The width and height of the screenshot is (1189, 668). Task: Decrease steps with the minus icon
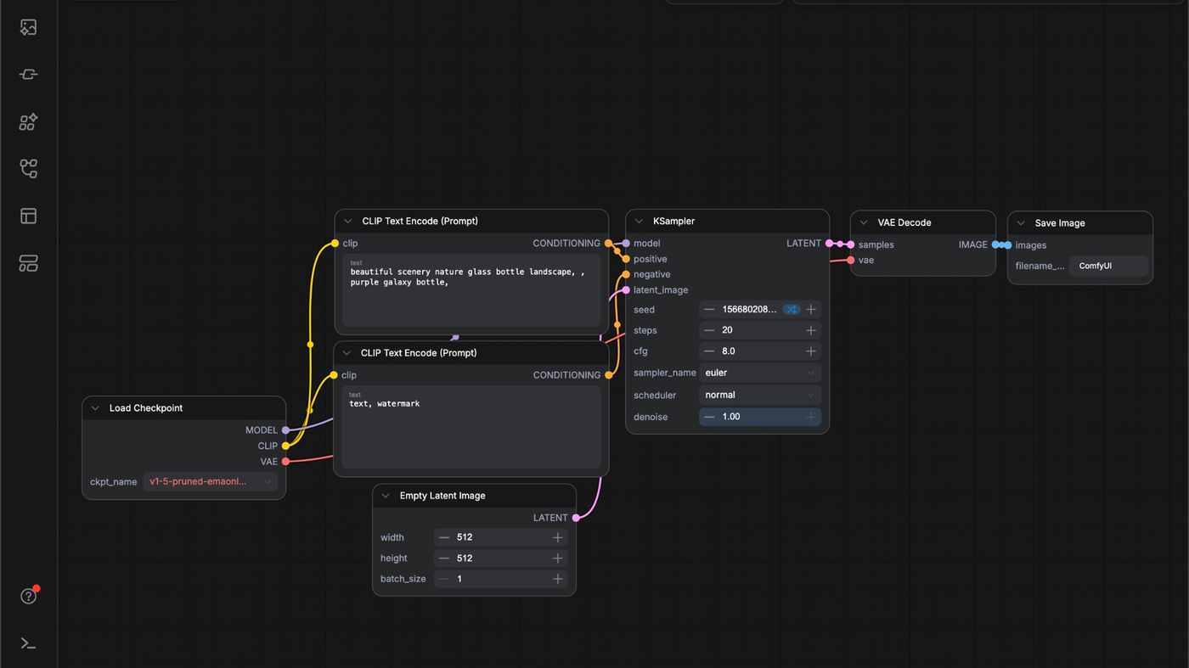[709, 330]
